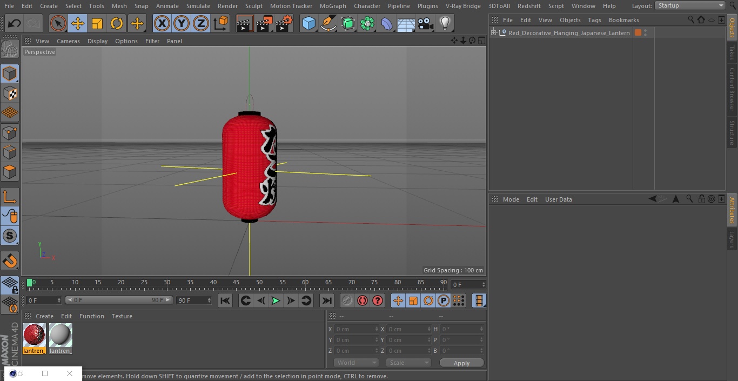738x381 pixels.
Task: Add a Camera object
Action: tap(426, 24)
